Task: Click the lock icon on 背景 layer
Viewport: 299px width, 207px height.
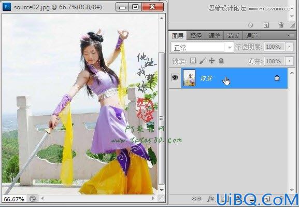Action: (277, 78)
